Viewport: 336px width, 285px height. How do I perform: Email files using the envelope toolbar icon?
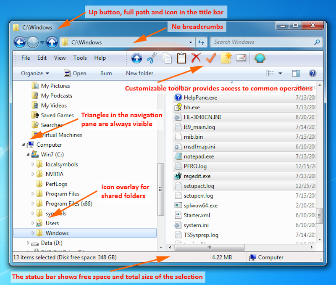click(x=241, y=58)
